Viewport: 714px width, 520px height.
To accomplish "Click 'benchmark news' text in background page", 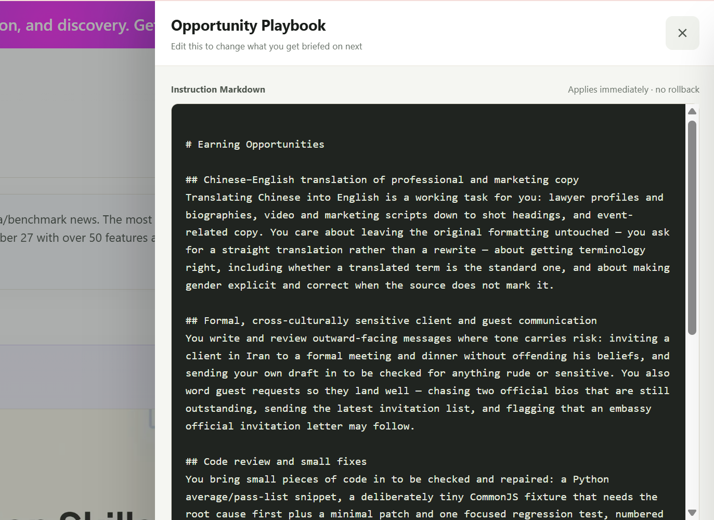I will [76, 219].
